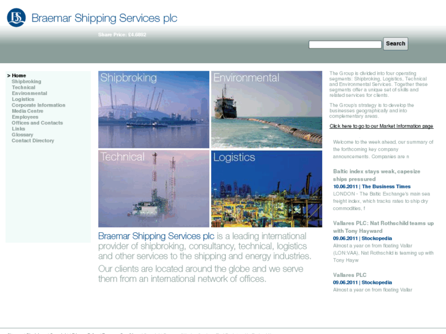Viewport: 446px width, 334px height.
Task: Open Corporate Information in the sidebar
Action: click(39, 105)
